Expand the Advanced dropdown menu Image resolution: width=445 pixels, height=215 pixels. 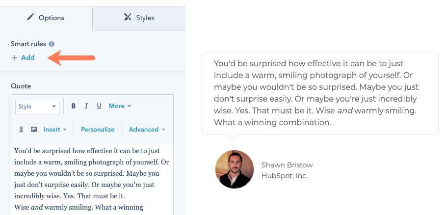click(147, 130)
